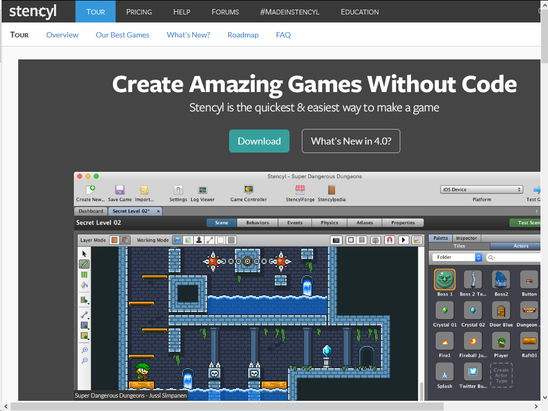Select the Boss 1 actor thumbnail
This screenshot has height=411, width=548.
[445, 279]
